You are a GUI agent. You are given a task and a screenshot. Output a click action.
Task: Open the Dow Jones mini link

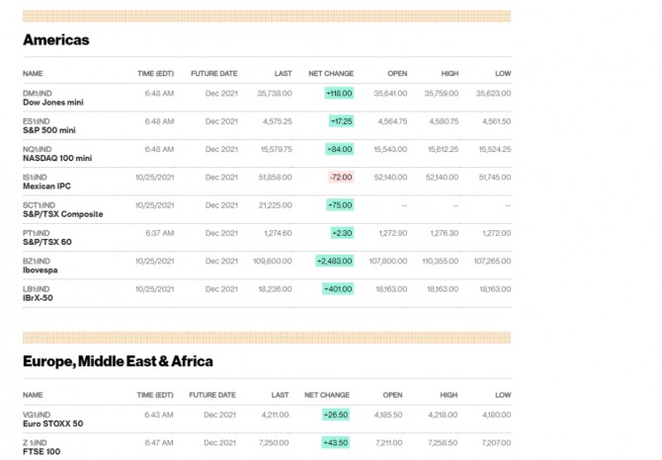coord(49,102)
